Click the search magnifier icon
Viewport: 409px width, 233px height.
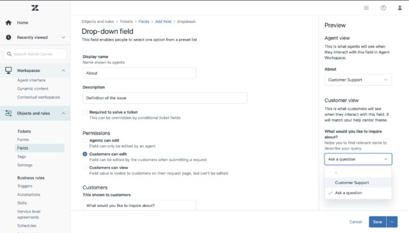pos(9,53)
